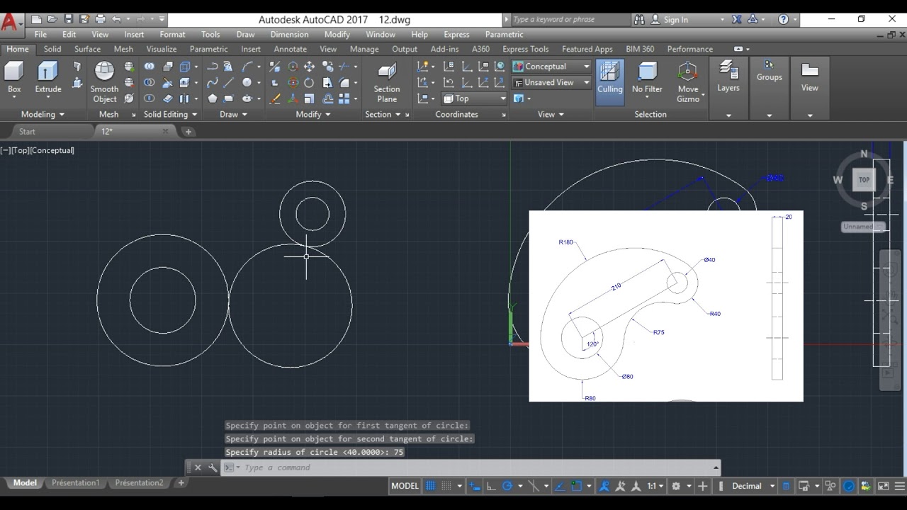Image resolution: width=907 pixels, height=510 pixels.
Task: Toggle the Culling selection option
Action: pos(609,72)
